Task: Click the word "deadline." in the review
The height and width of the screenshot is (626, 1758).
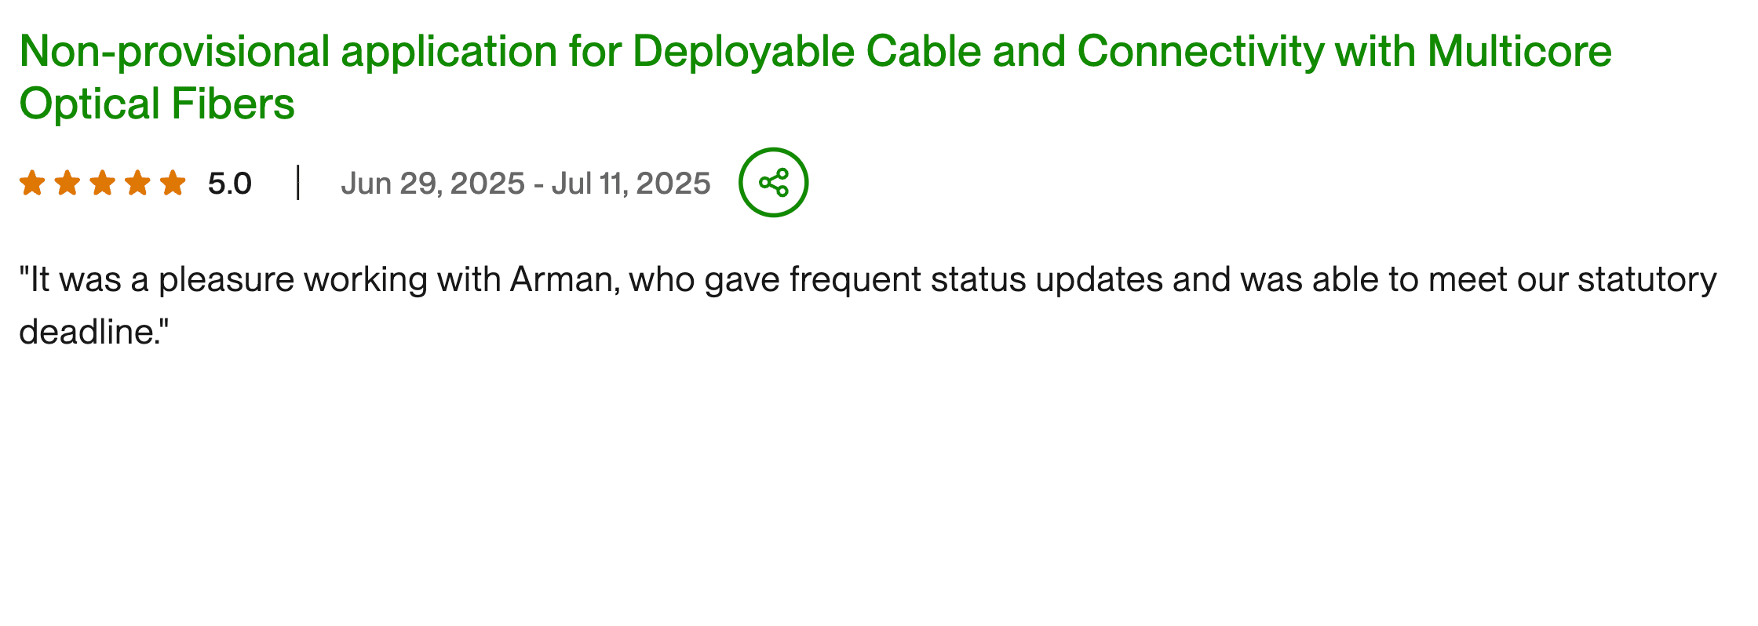Action: pyautogui.click(x=94, y=332)
